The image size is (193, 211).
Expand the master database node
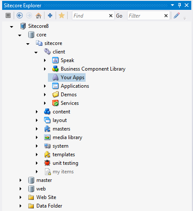21,180
